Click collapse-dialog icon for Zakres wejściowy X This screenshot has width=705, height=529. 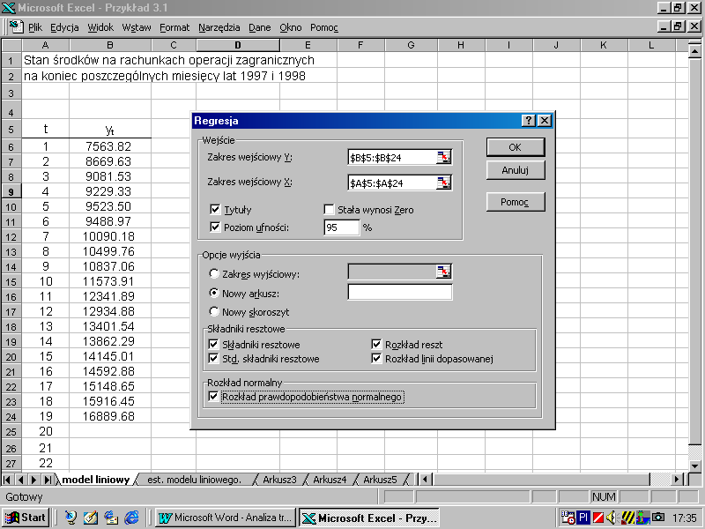(443, 183)
